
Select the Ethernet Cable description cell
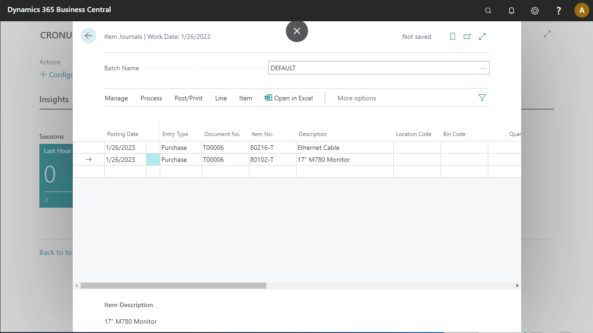(x=345, y=148)
